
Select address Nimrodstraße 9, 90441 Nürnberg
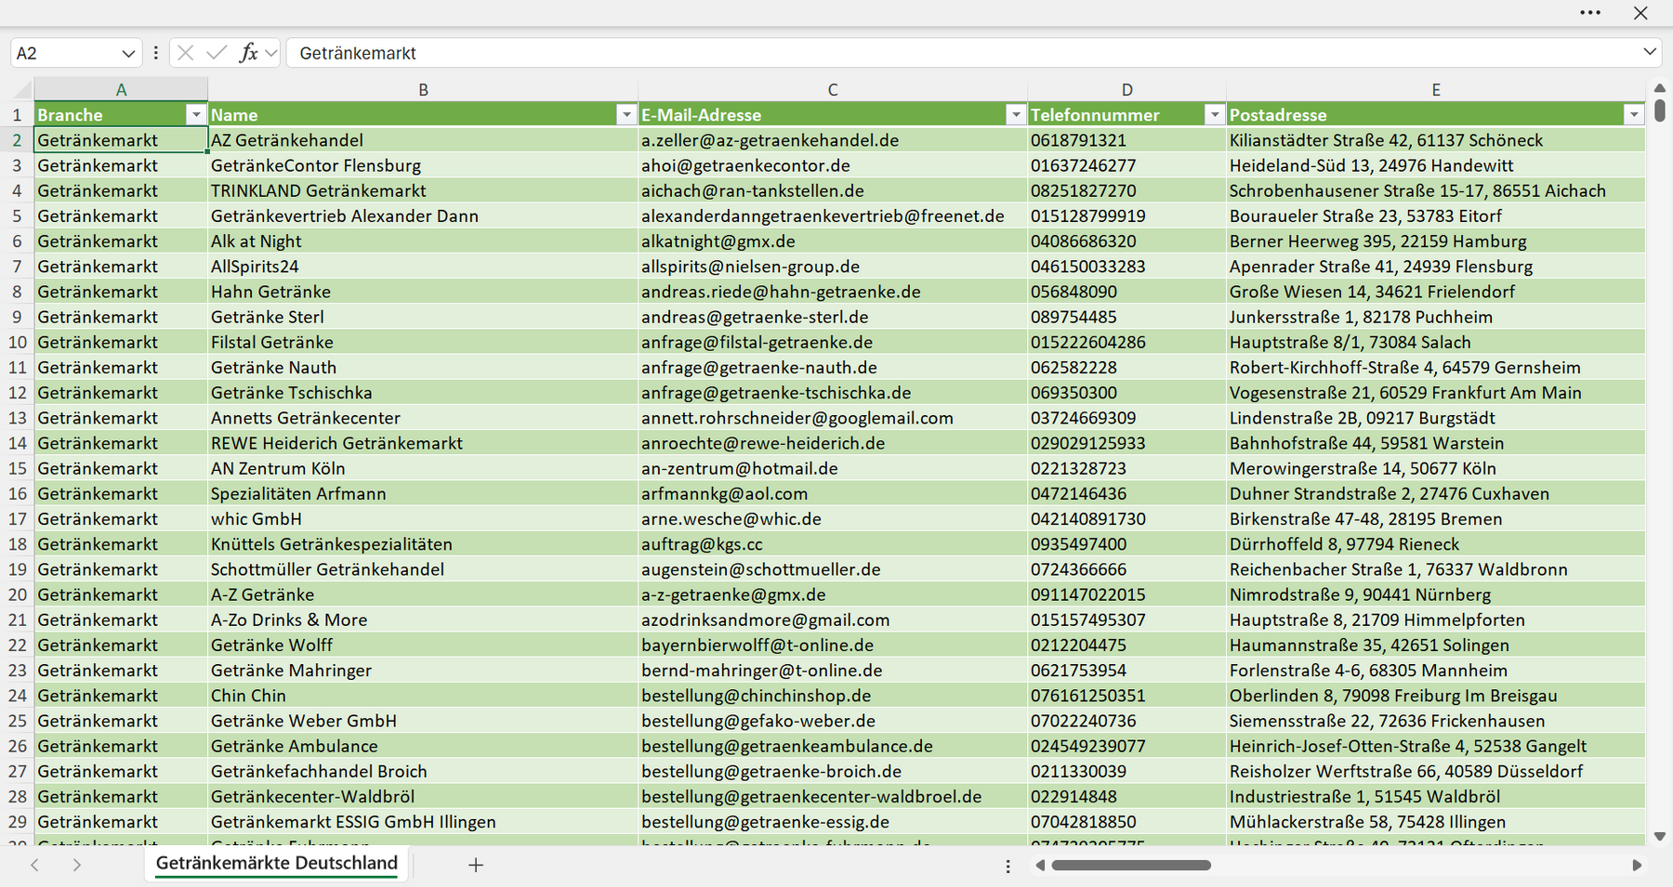tap(1436, 594)
